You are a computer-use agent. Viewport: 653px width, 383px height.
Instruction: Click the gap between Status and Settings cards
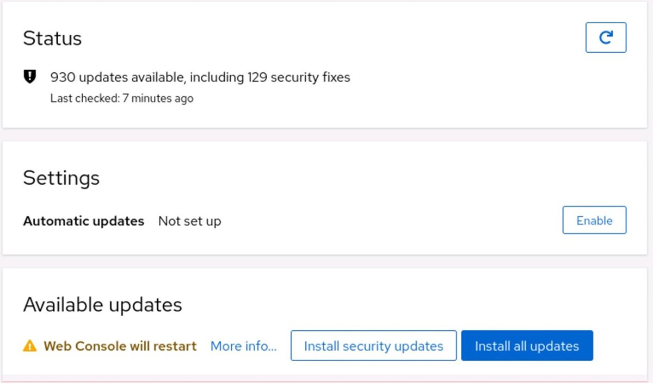tap(326, 135)
